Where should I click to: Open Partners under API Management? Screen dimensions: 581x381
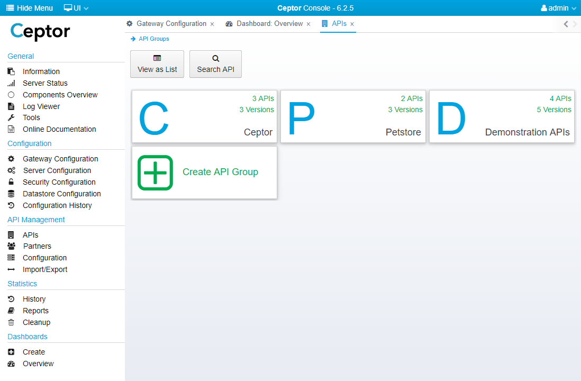(x=37, y=246)
